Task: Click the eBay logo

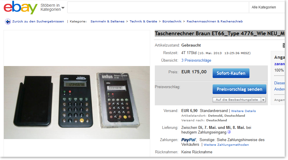Action: click(x=20, y=8)
